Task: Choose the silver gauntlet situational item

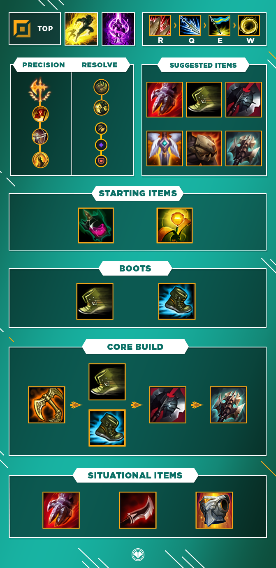Action: tap(214, 510)
